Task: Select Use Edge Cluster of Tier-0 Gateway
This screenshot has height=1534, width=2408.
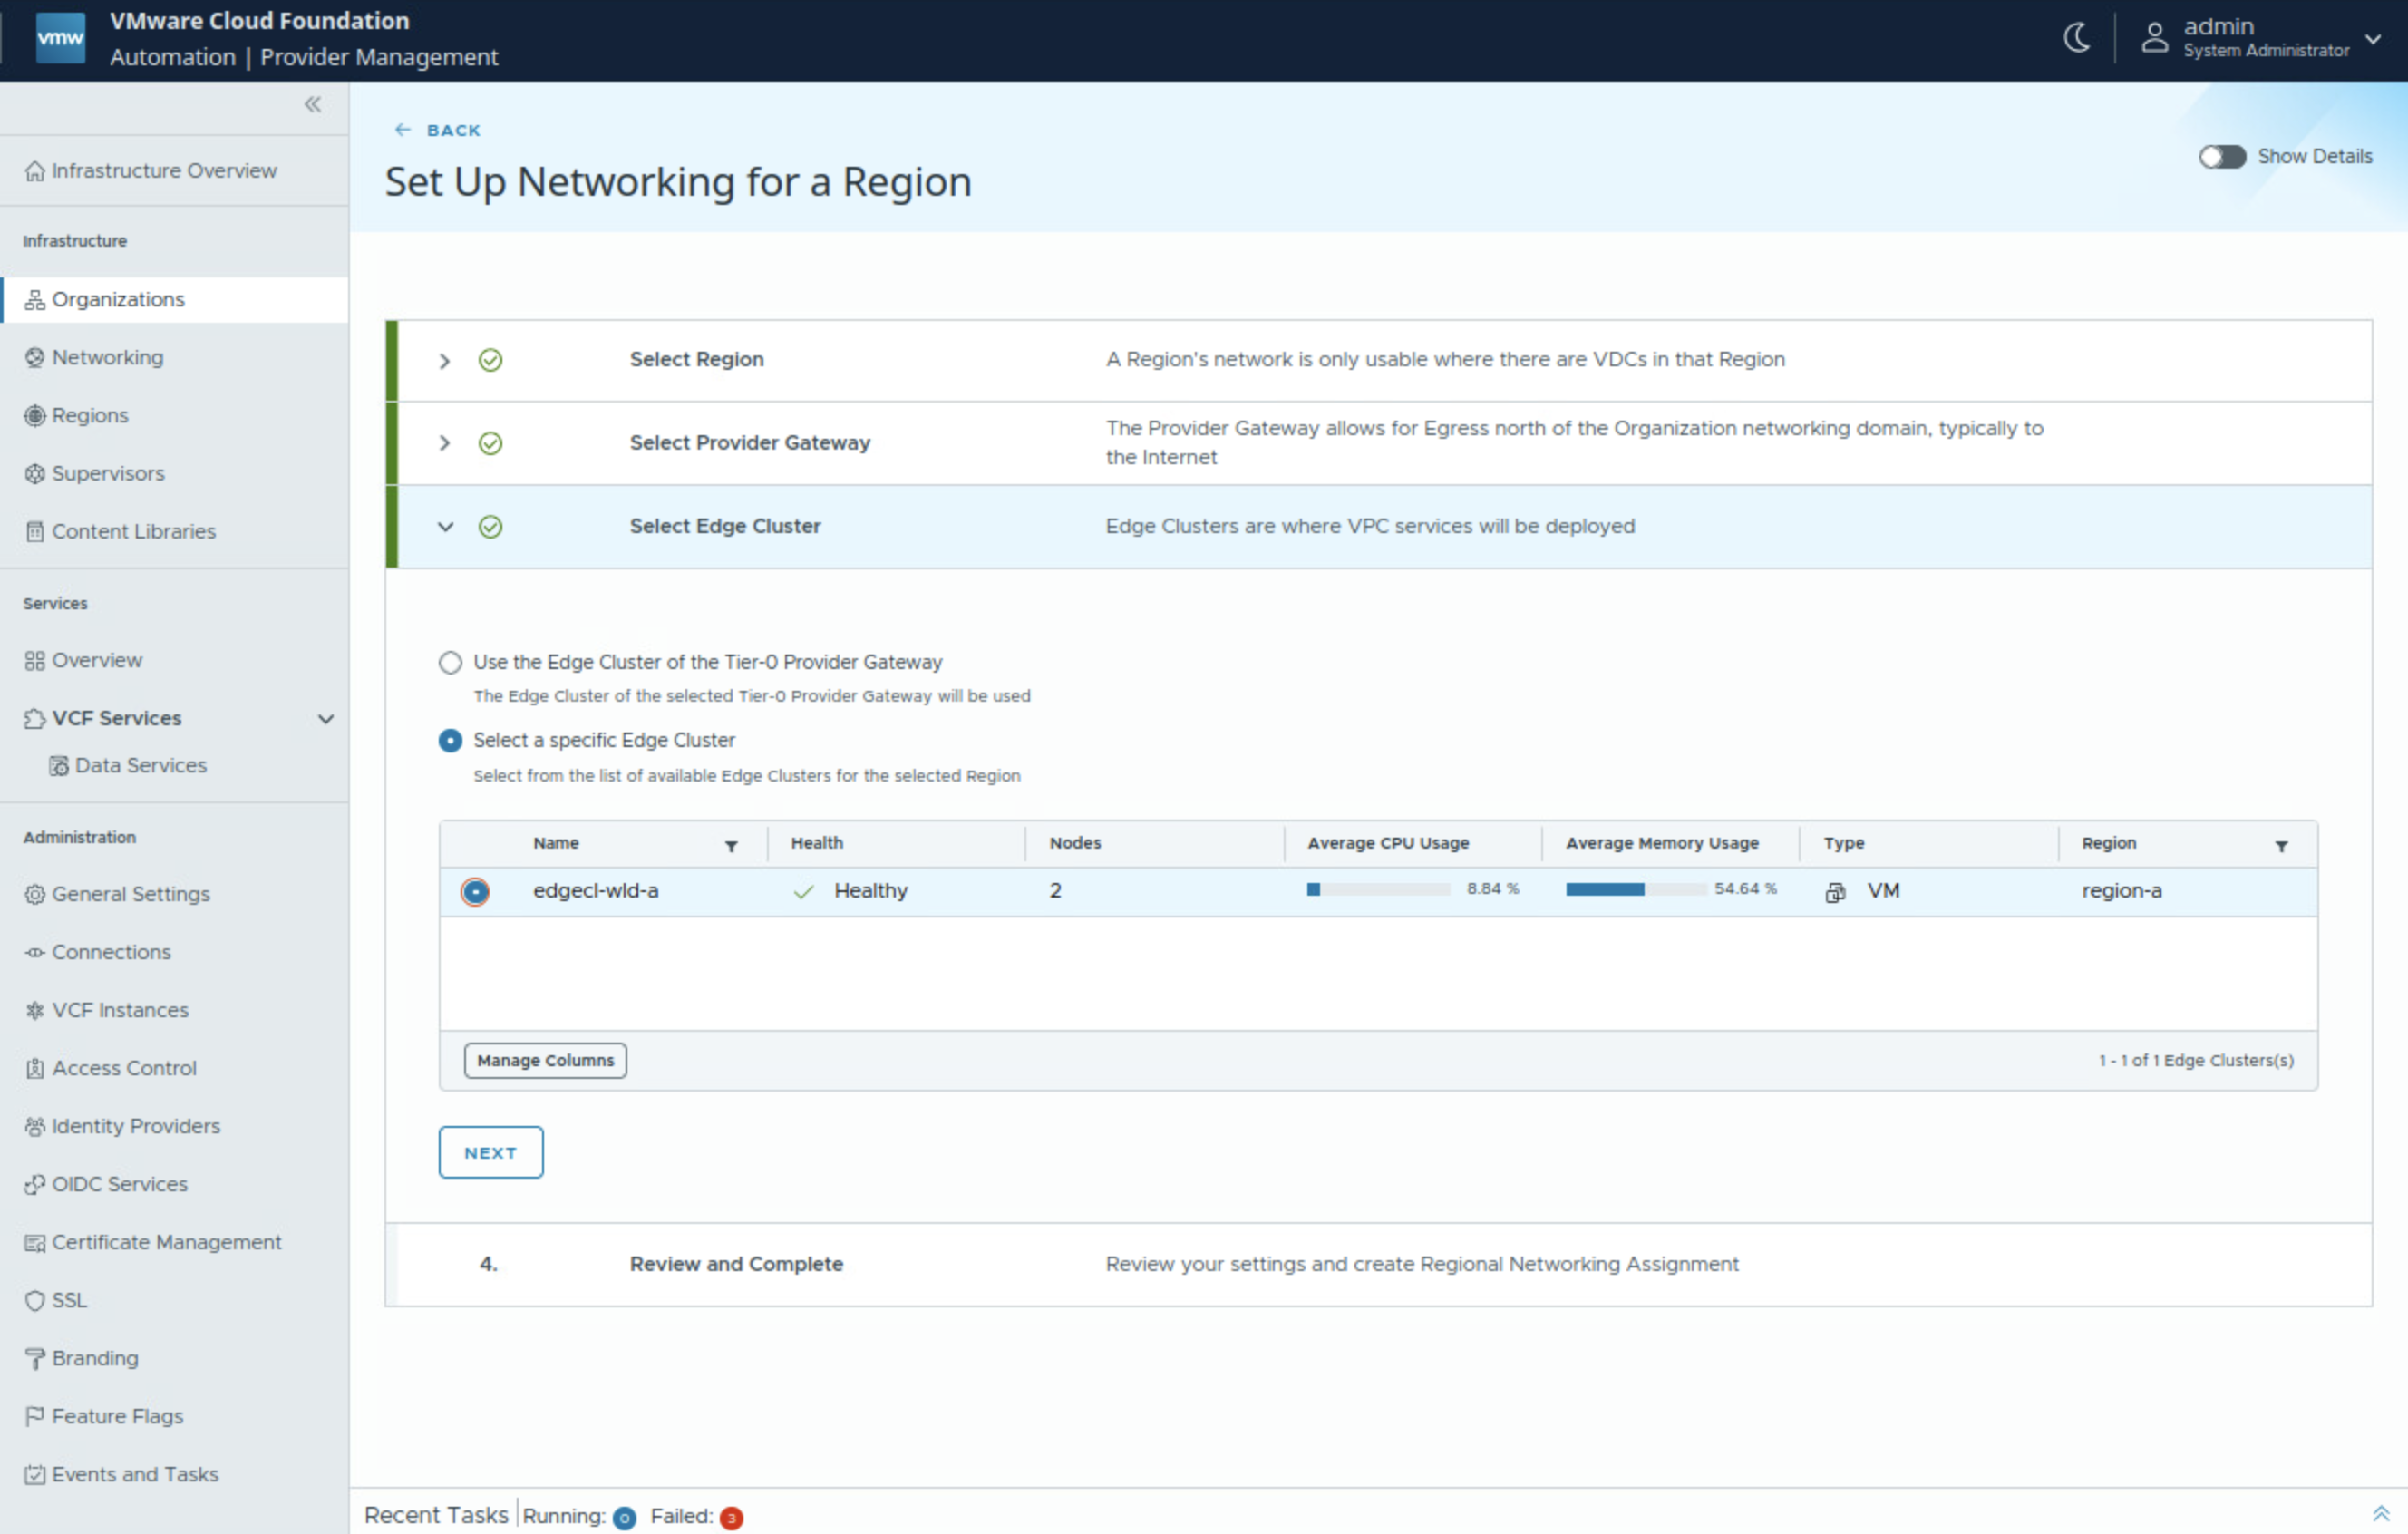Action: [450, 662]
